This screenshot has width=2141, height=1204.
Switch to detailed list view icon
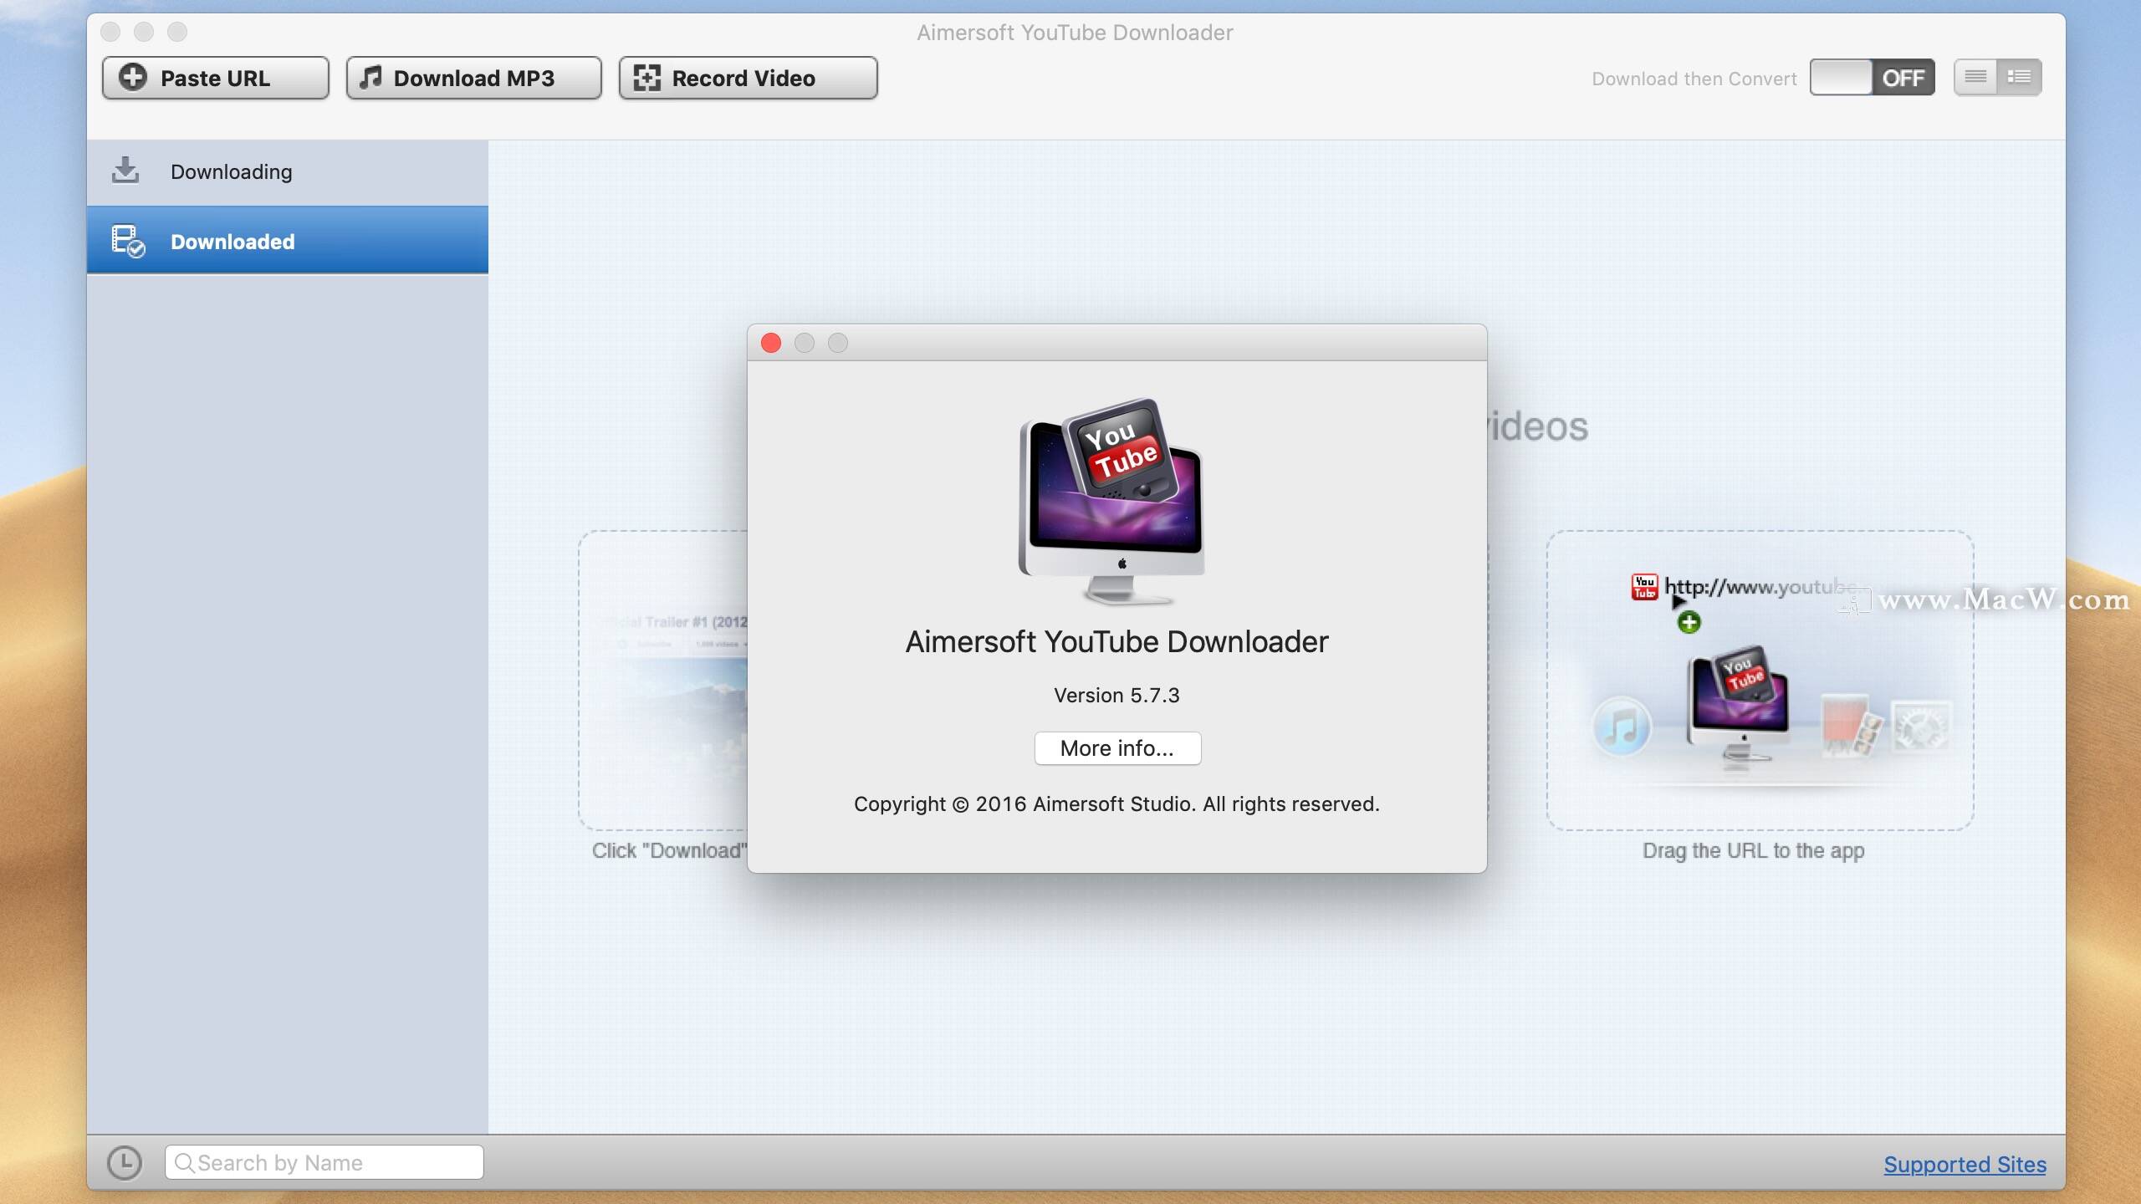[x=2019, y=77]
